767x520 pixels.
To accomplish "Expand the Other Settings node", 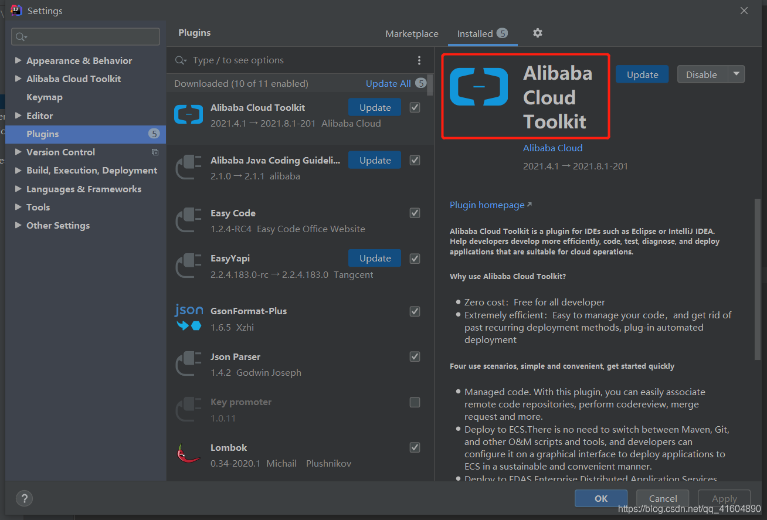I will click(18, 225).
